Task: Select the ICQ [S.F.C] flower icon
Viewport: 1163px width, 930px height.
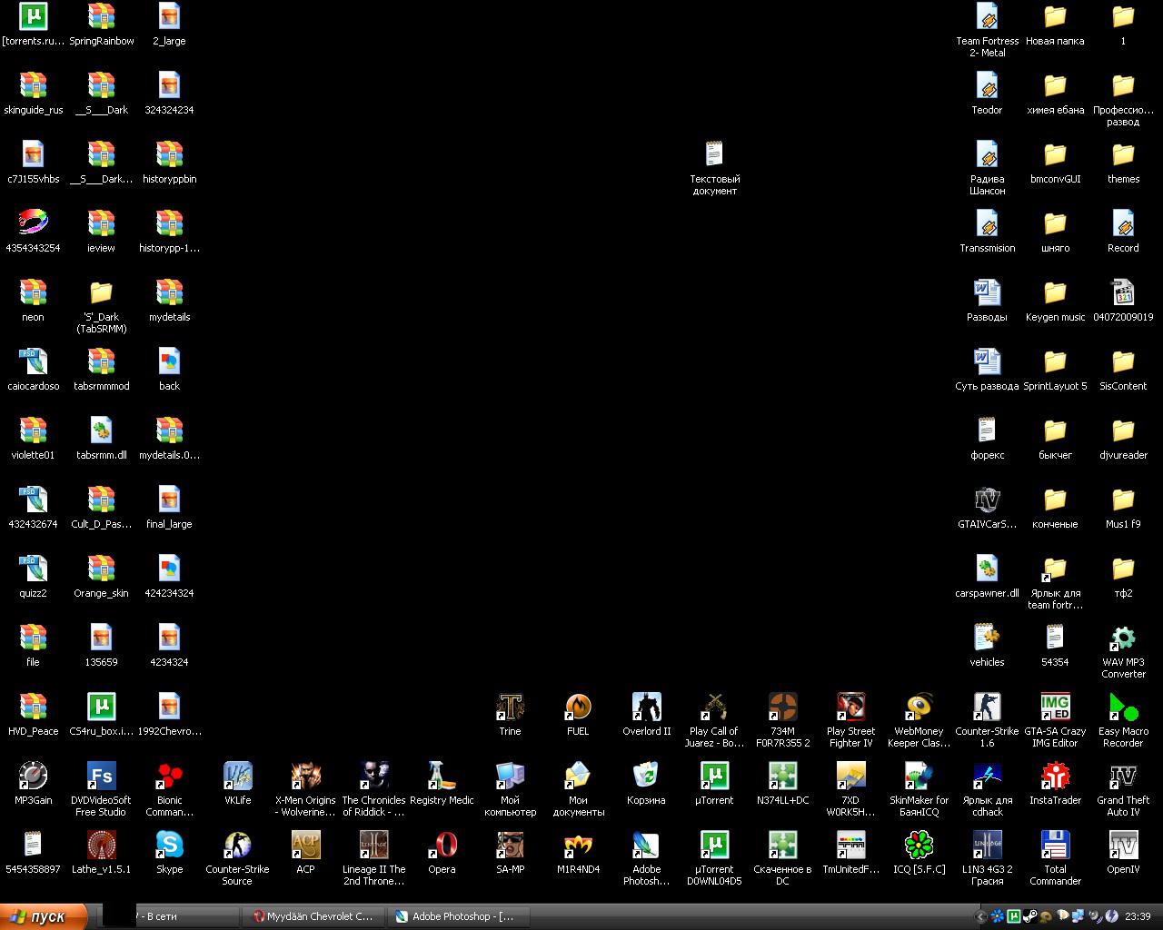Action: [919, 845]
